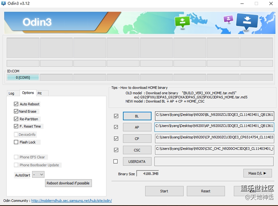The image size is (278, 206).
Task: Click the Phone EFS Clear checkbox
Action: (x=16, y=157)
